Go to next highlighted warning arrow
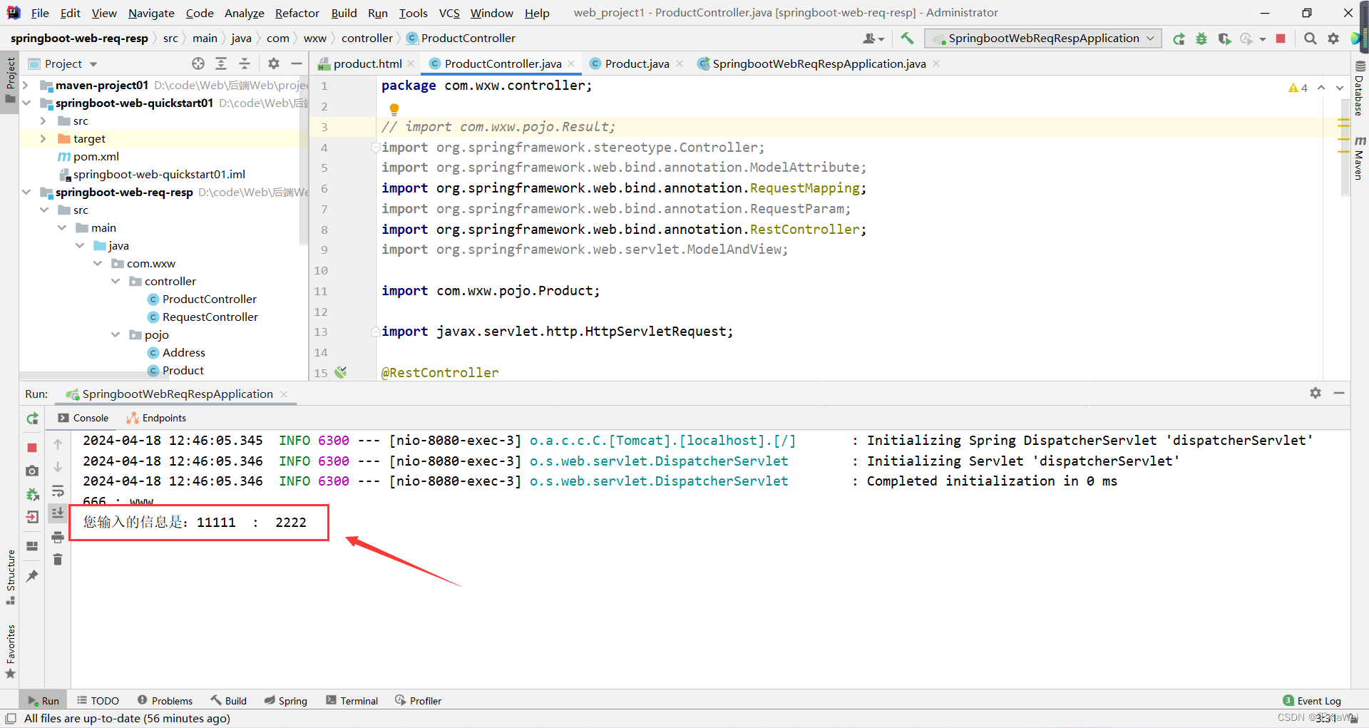The width and height of the screenshot is (1369, 728). (1340, 88)
